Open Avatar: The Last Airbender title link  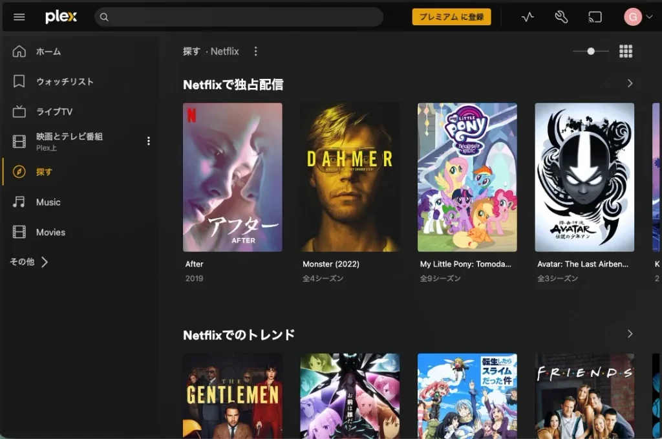pos(582,264)
